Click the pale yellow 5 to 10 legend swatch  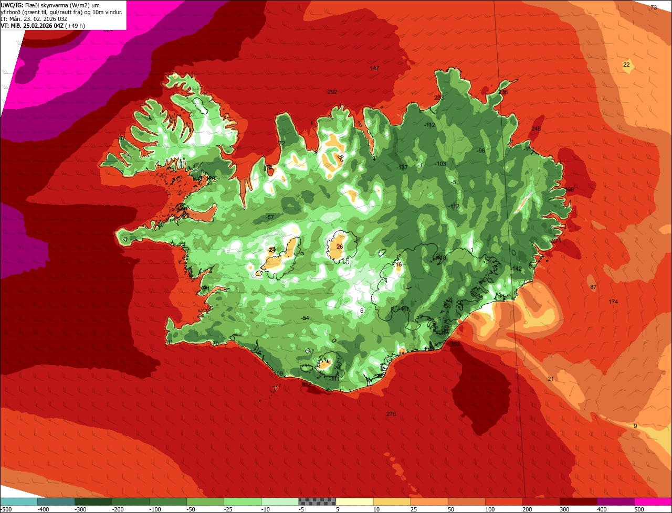[354, 501]
